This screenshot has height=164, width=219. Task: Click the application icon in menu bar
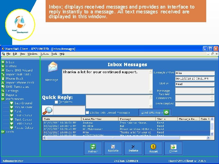coord(3,54)
